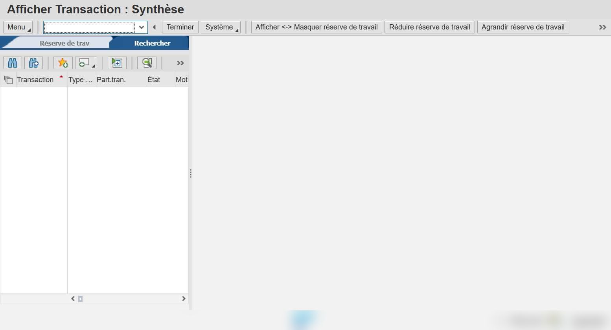This screenshot has height=330, width=611.
Task: Click the binoculars with plus icon
Action: (34, 63)
